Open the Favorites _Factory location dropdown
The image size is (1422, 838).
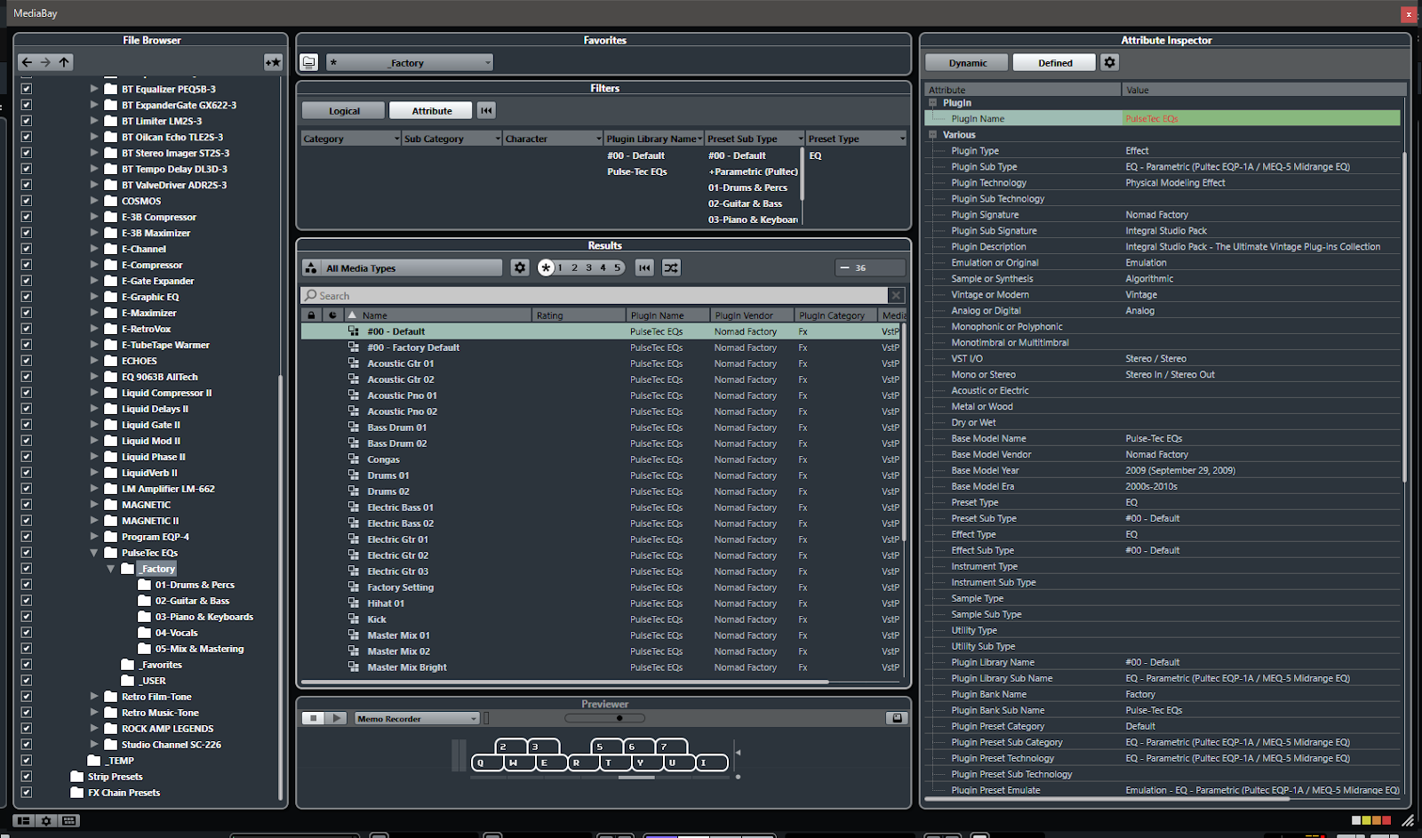coord(410,62)
